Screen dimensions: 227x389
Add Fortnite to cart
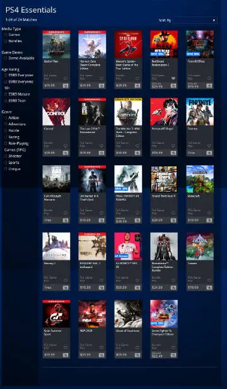tap(209, 153)
